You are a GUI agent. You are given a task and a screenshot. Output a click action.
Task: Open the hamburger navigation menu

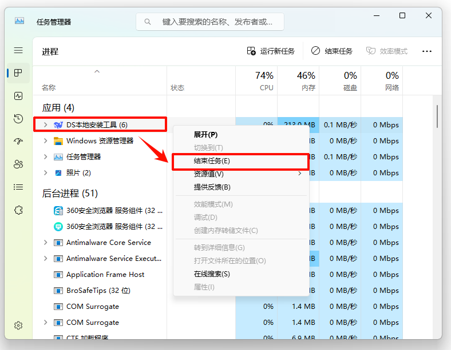[18, 51]
